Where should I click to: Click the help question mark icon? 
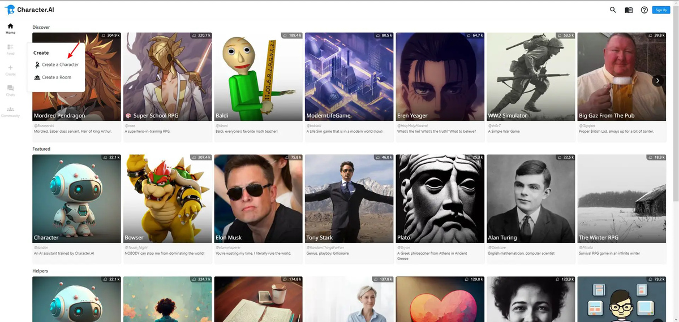[x=644, y=10]
